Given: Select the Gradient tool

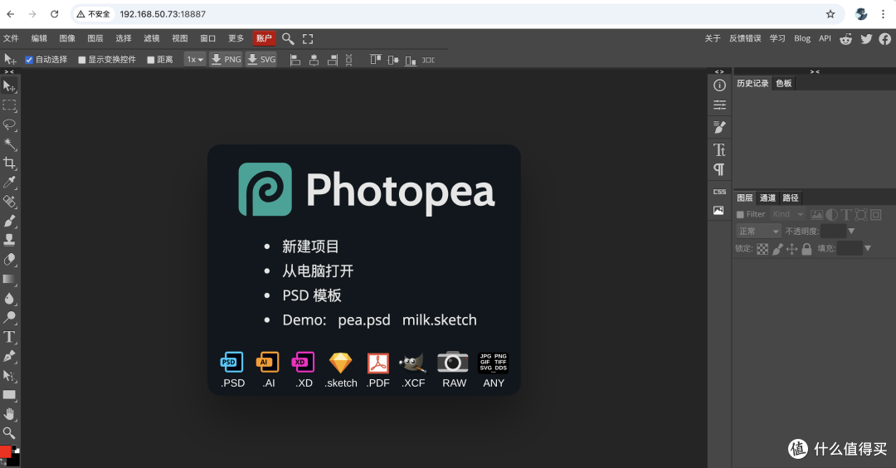Looking at the screenshot, I should 9,279.
